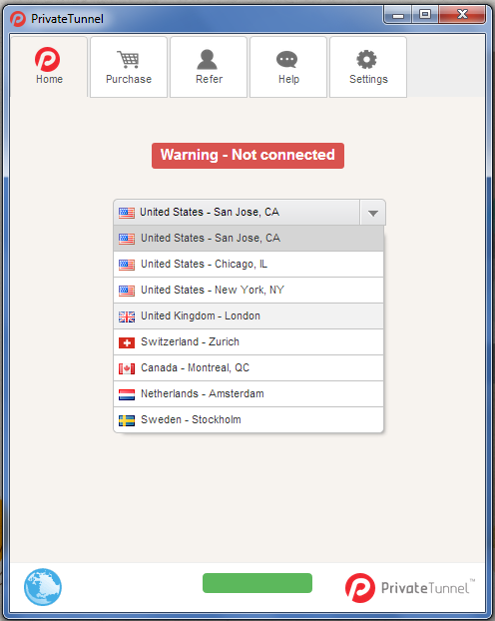Collapse server list via dropdown arrow
Screen dimensions: 495x621
pyautogui.click(x=372, y=213)
